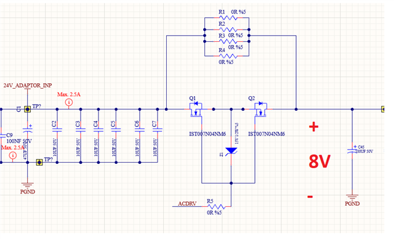
Task: Select the C2 capacitor symbol
Action: click(x=57, y=130)
